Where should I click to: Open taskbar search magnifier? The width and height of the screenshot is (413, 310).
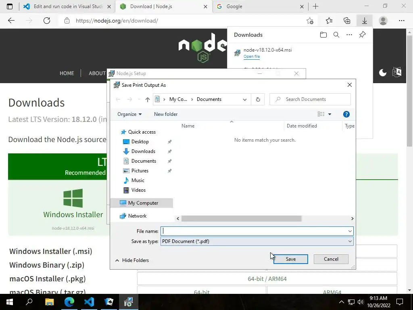click(x=29, y=302)
